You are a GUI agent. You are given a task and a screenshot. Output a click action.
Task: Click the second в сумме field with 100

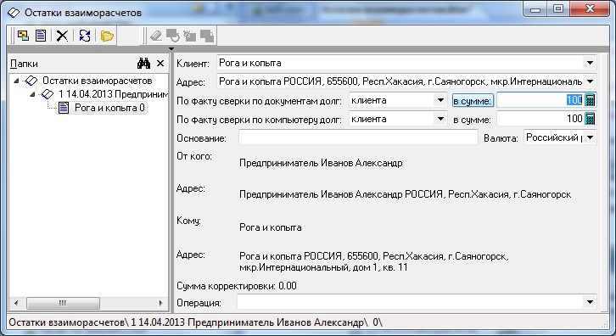pos(540,118)
